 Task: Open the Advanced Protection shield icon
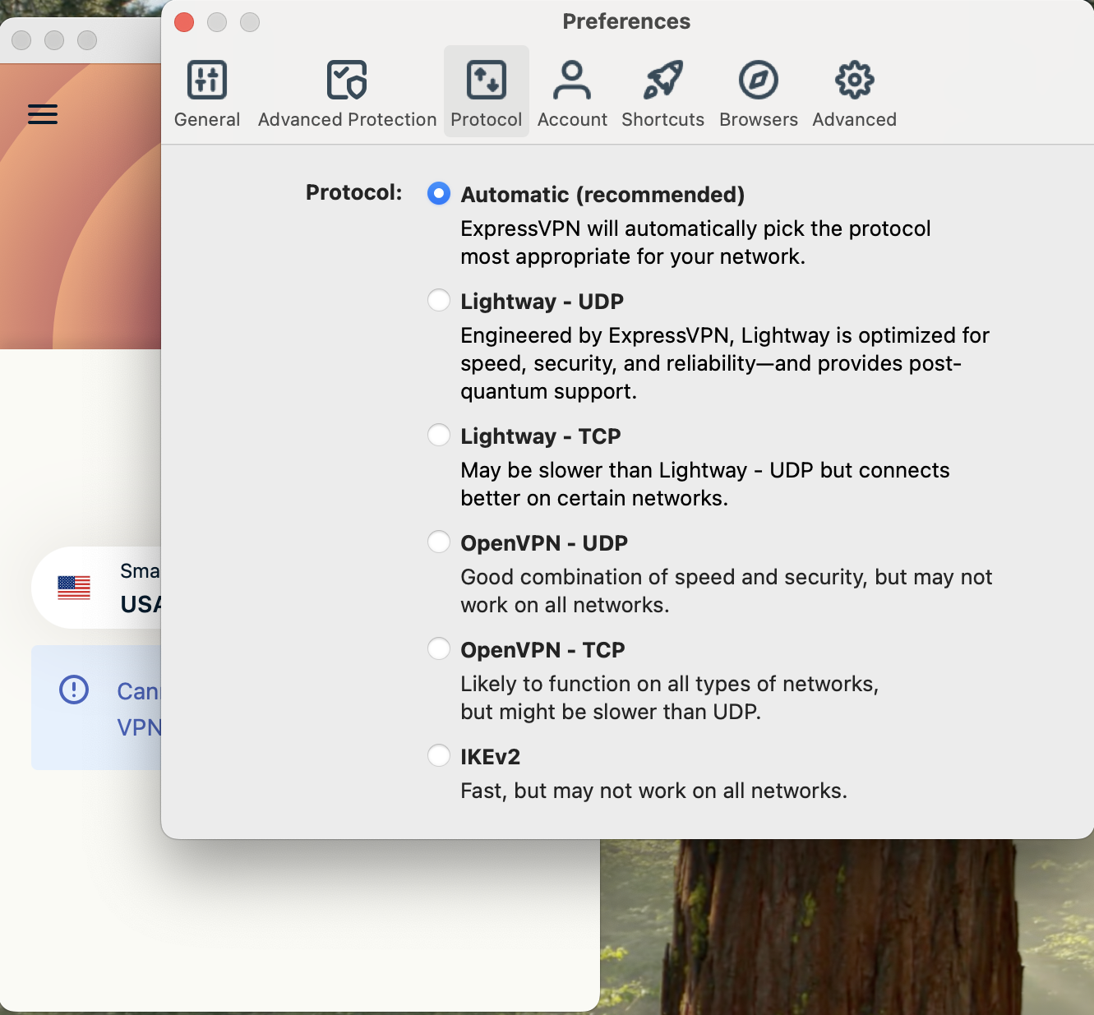click(x=347, y=81)
